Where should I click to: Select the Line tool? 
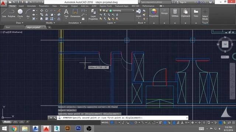tap(4, 13)
